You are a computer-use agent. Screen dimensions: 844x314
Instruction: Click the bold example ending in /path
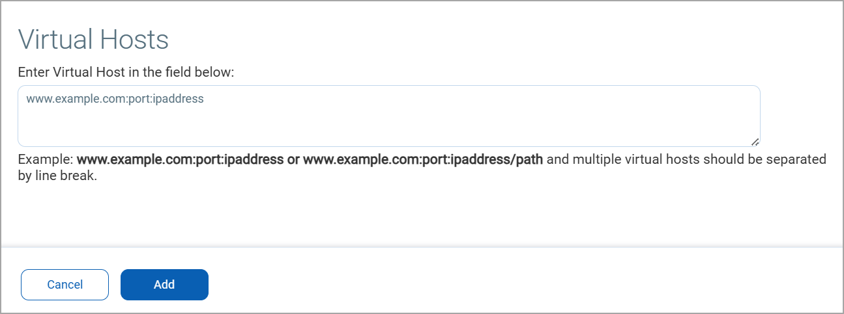(x=422, y=159)
